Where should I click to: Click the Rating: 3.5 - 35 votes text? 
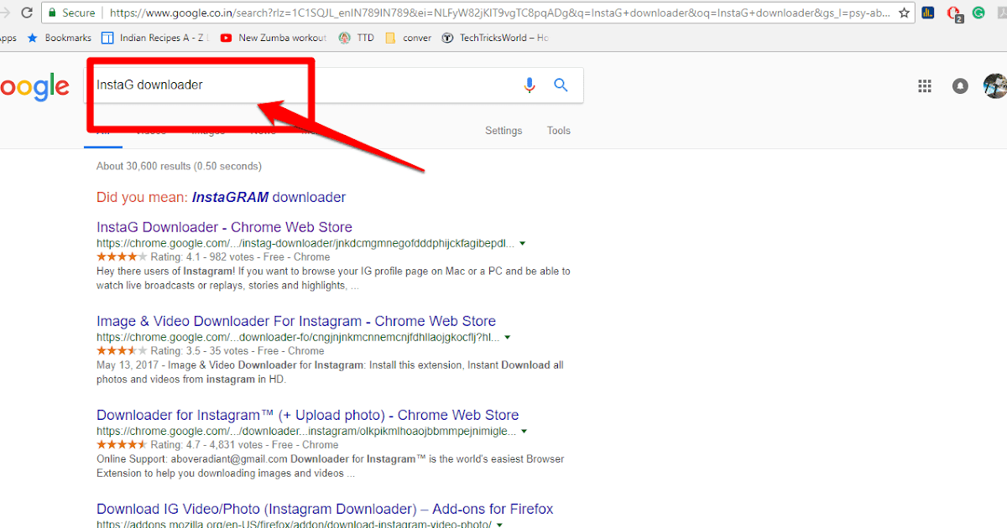pyautogui.click(x=237, y=351)
